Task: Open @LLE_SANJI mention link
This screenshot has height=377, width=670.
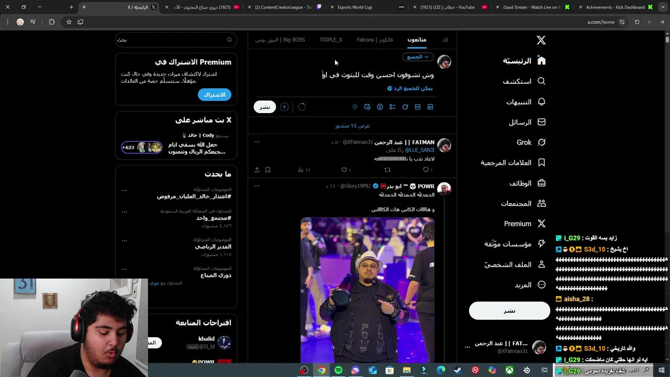Action: coord(419,150)
